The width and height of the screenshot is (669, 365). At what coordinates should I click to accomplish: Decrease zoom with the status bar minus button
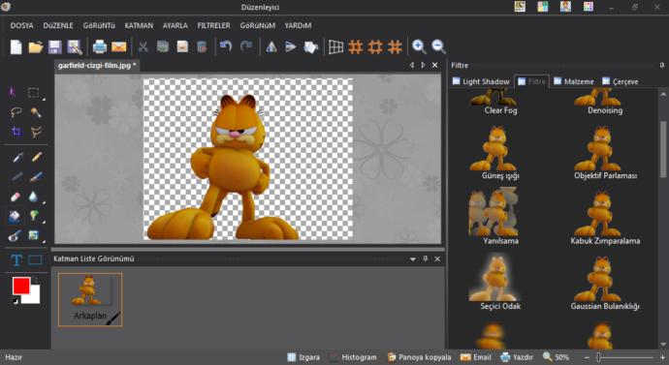(588, 358)
